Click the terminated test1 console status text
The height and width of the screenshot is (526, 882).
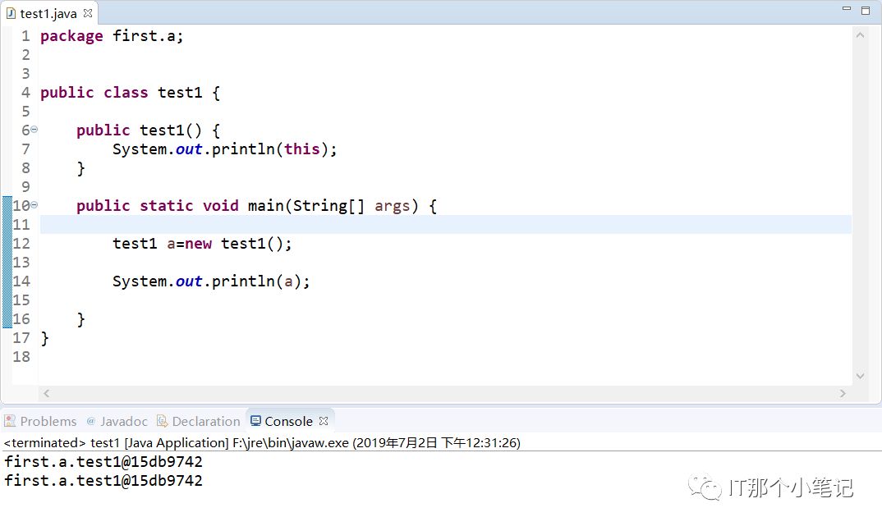click(x=262, y=443)
